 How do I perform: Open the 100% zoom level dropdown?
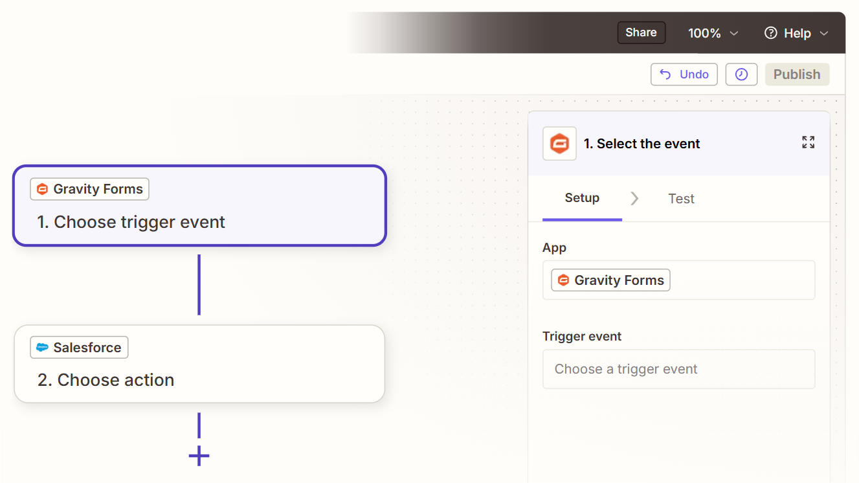(713, 33)
